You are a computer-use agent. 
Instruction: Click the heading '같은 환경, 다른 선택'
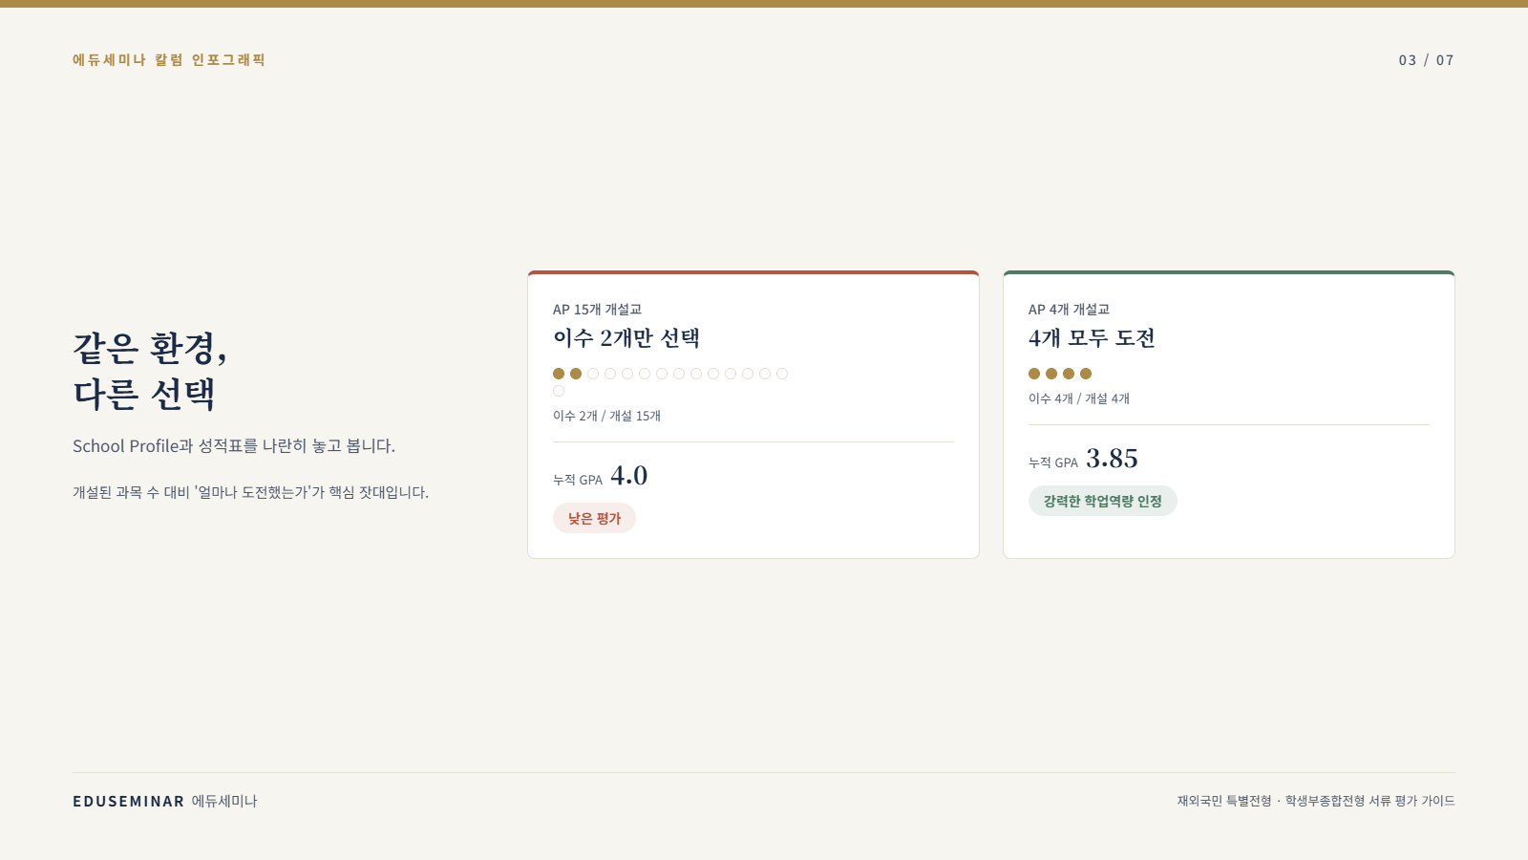pyautogui.click(x=151, y=371)
